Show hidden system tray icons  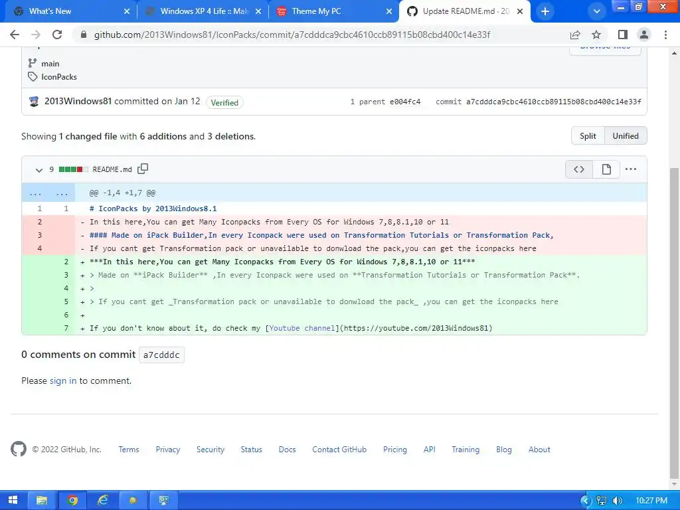point(586,501)
